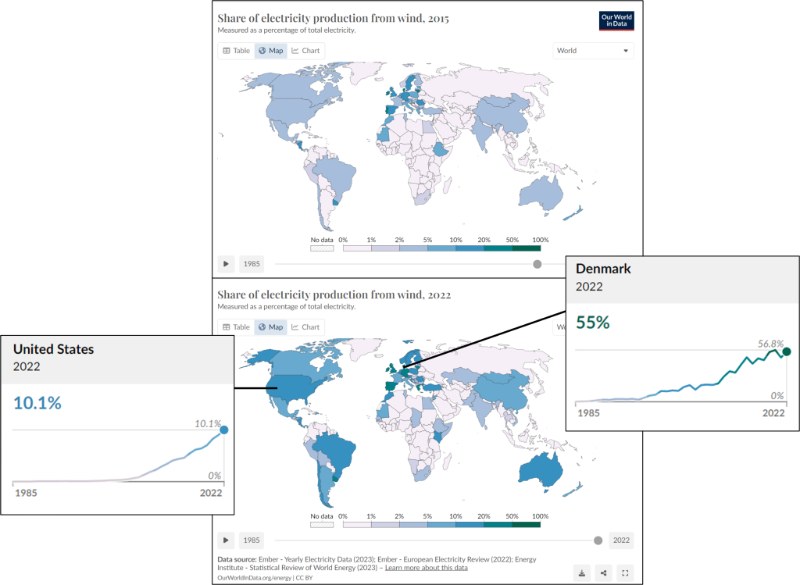
Task: Open the share options icon
Action: pyautogui.click(x=603, y=573)
